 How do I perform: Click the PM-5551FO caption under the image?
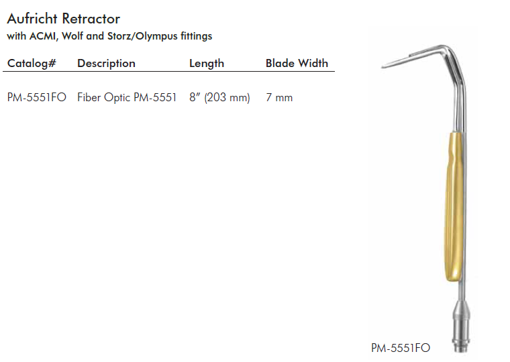[x=401, y=348]
